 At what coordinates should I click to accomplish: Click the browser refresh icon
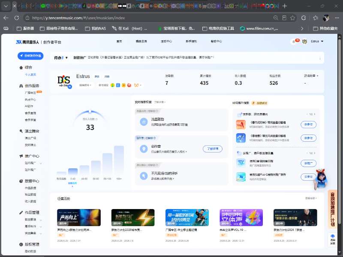(x=17, y=18)
